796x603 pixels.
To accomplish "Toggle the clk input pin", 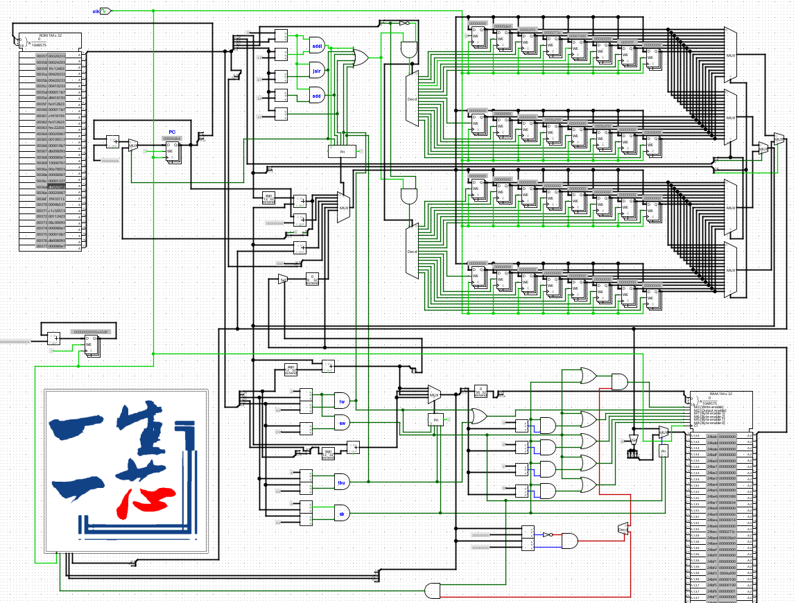I will pyautogui.click(x=105, y=10).
